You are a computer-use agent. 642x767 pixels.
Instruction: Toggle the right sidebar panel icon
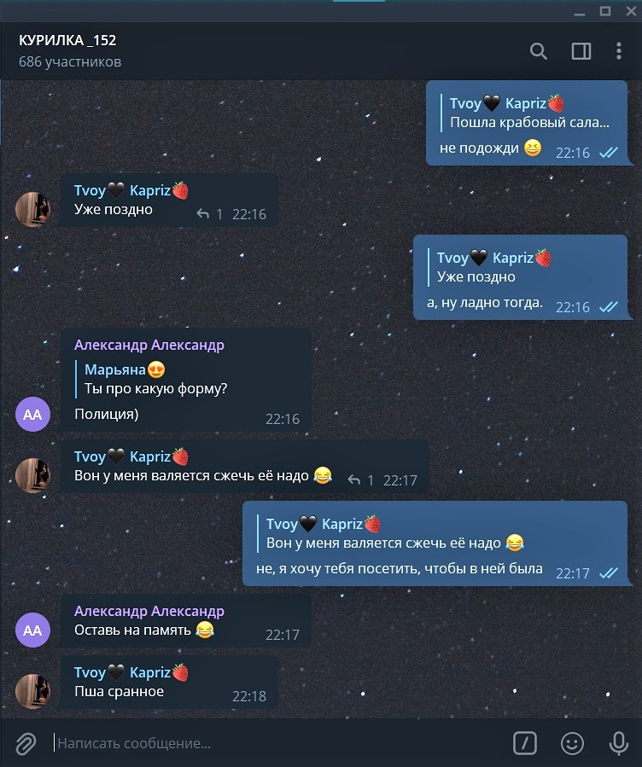click(x=581, y=51)
